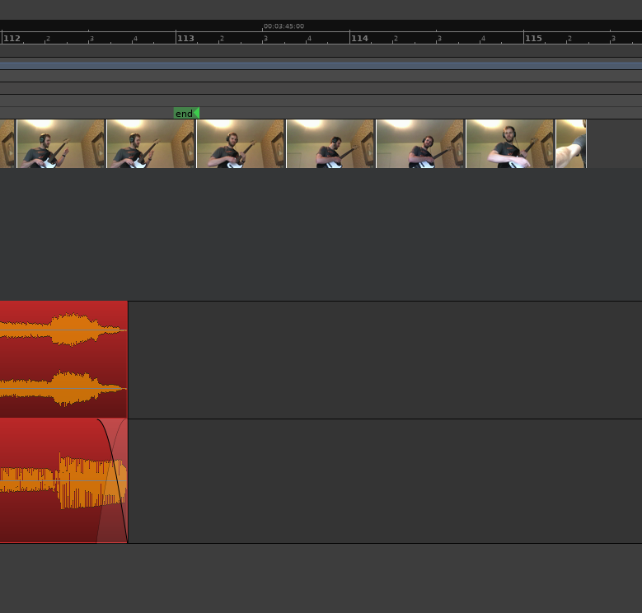Click bar 112 on the ruler
Image resolution: width=642 pixels, height=613 pixels.
click(x=12, y=39)
